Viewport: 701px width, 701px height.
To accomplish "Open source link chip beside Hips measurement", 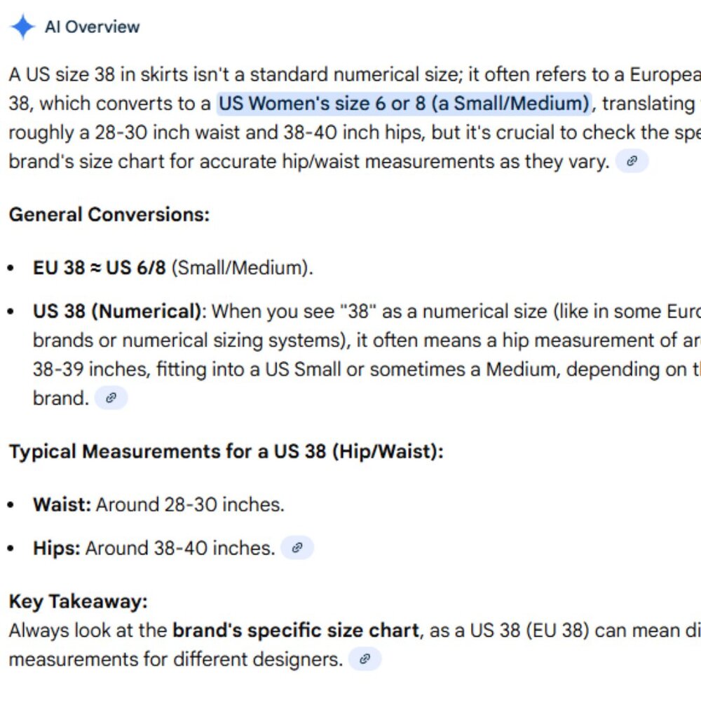I will [x=297, y=547].
